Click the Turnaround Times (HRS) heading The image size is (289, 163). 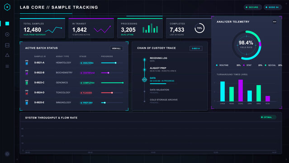(232, 74)
